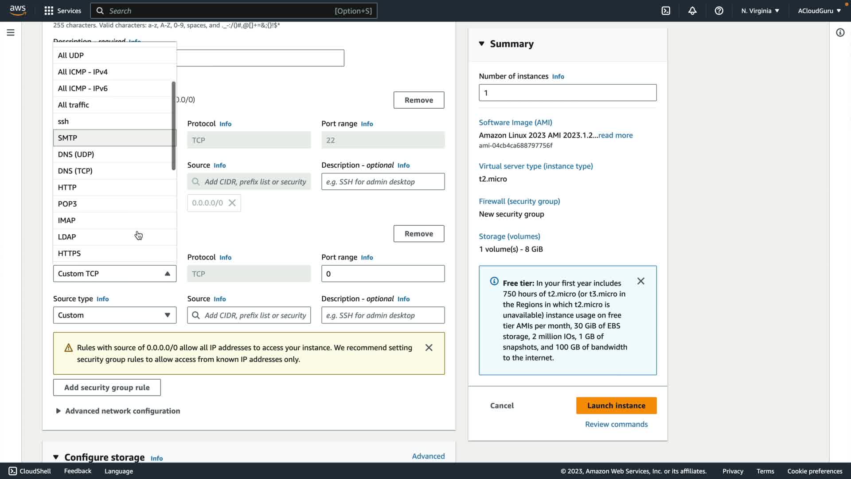The height and width of the screenshot is (479, 851).
Task: Click the AWS logo home icon
Action: (x=18, y=11)
